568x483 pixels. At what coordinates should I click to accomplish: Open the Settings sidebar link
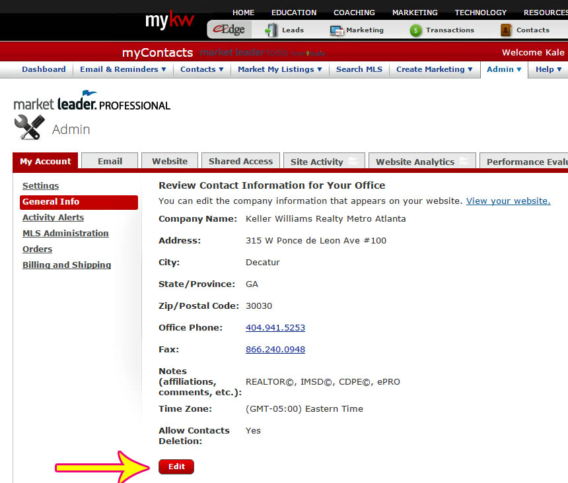click(x=40, y=185)
